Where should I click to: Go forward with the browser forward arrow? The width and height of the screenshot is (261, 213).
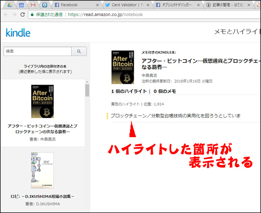click(x=14, y=15)
